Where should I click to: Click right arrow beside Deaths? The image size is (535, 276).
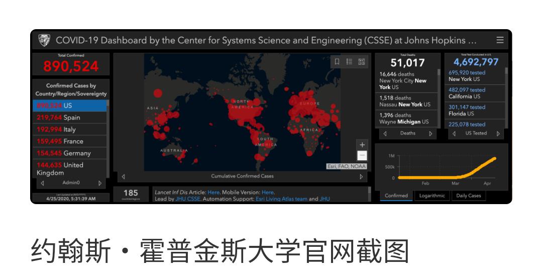click(x=431, y=134)
